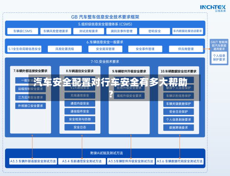
Task: Select the 密码安全 box
Action: coord(155,31)
